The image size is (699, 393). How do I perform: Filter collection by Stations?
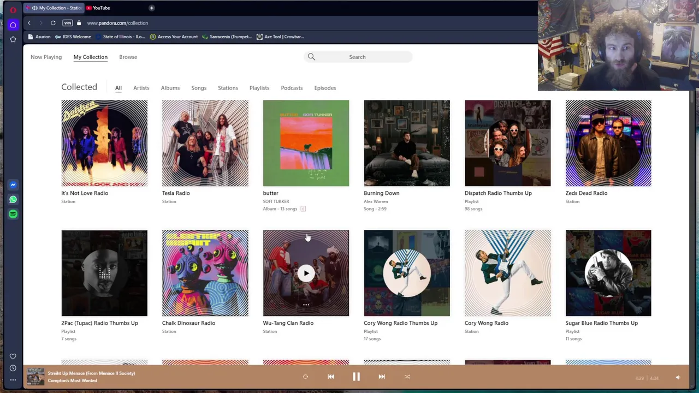pos(228,88)
